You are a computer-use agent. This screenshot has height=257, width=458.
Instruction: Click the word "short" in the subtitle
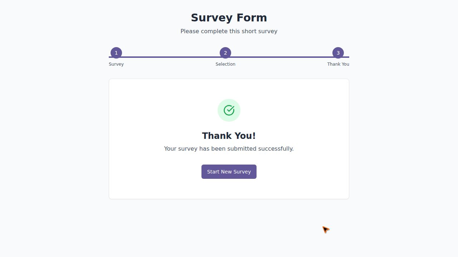pos(249,31)
